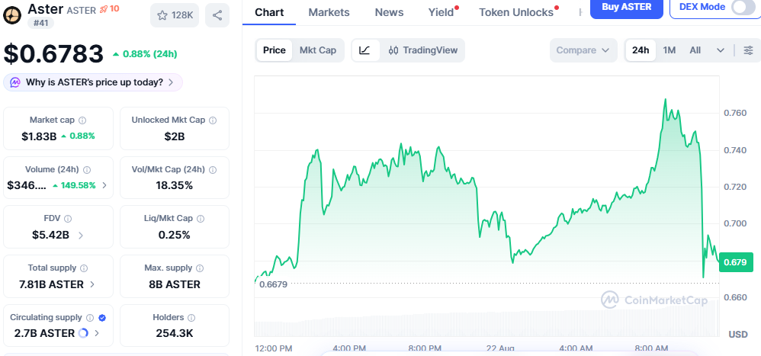This screenshot has width=761, height=356.
Task: Open info icon beside Circulating supply
Action: [x=90, y=318]
